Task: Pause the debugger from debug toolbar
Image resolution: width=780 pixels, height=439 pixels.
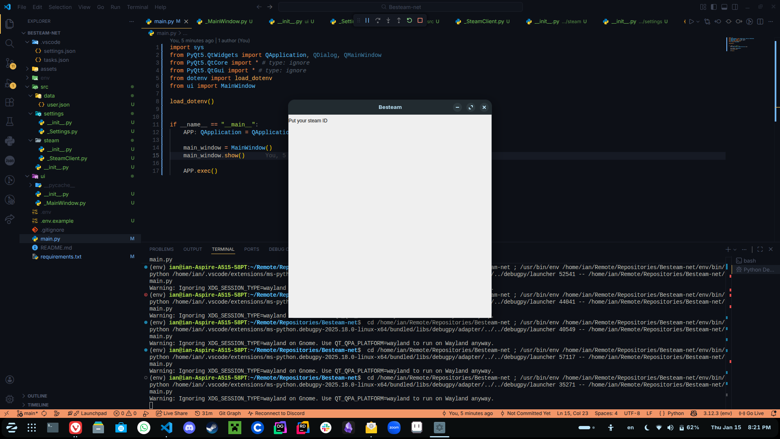Action: [367, 21]
